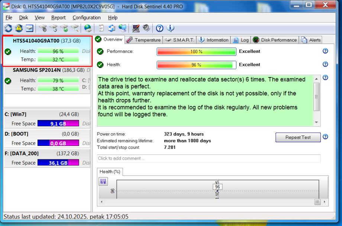The width and height of the screenshot is (342, 226).
Task: Click green check icon beside SAMSUNG SP2014N health
Action: point(8,81)
